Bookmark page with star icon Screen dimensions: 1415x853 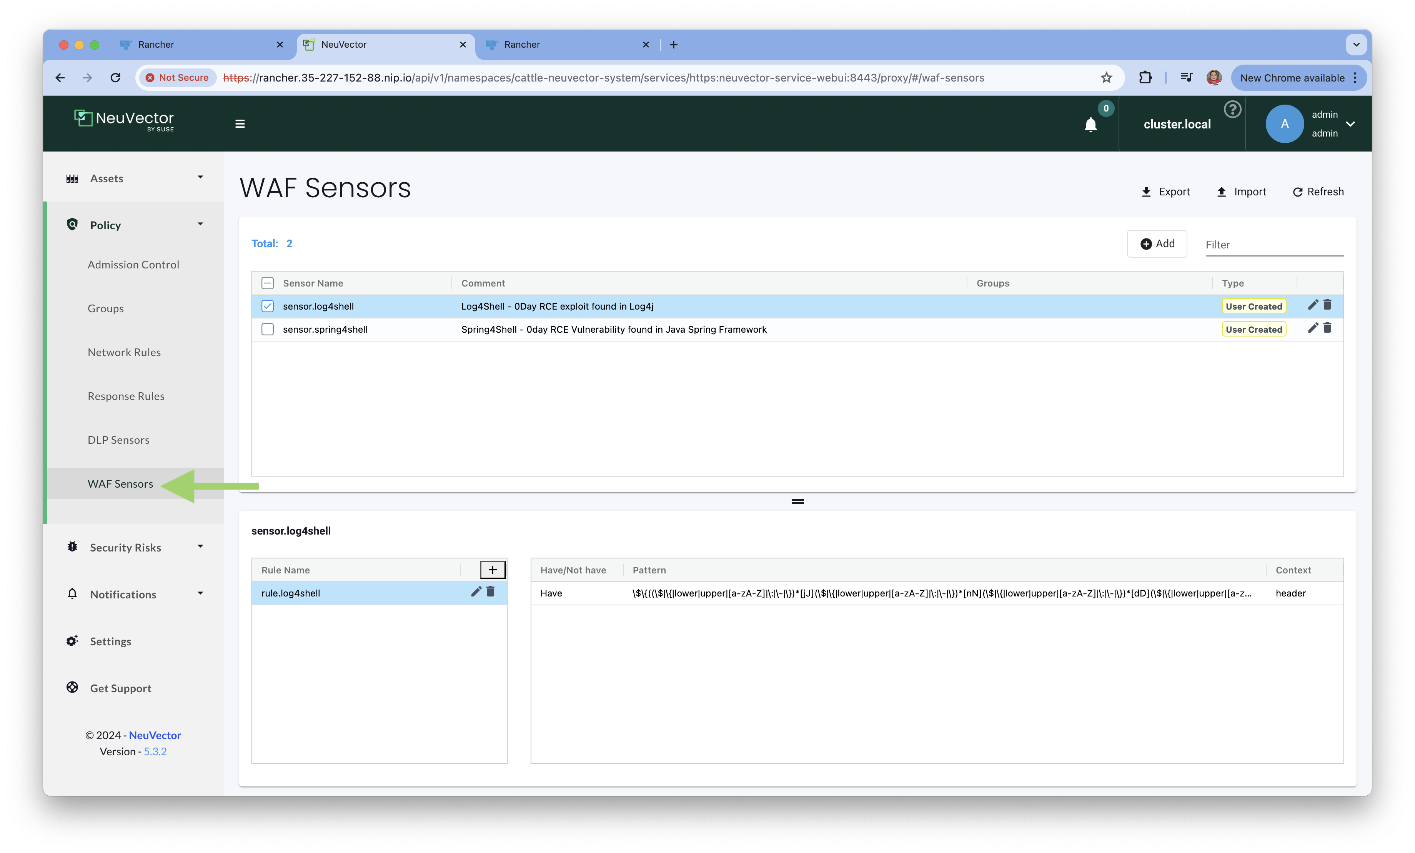[1106, 78]
